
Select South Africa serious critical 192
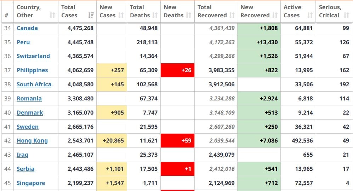coord(344,85)
